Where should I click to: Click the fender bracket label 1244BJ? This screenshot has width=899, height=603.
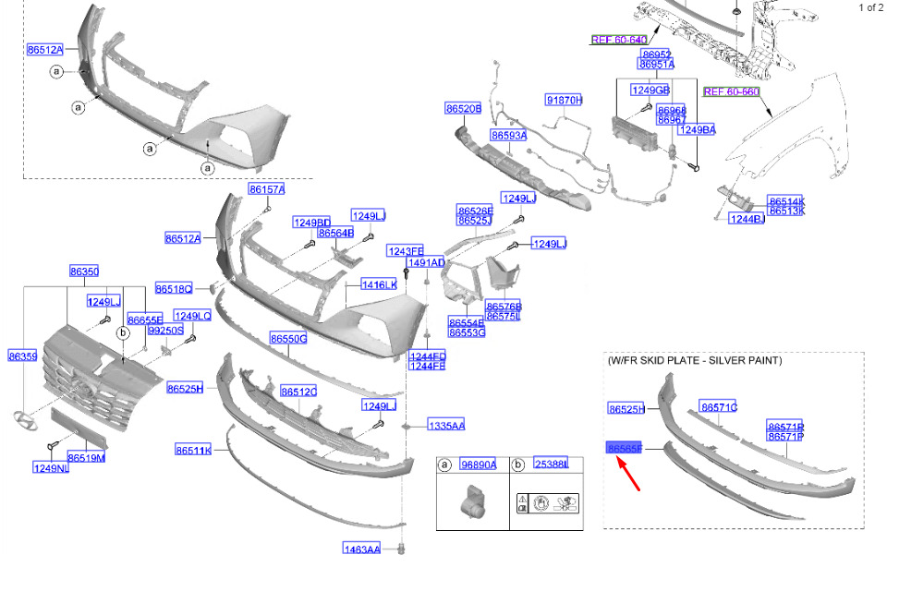tap(747, 218)
